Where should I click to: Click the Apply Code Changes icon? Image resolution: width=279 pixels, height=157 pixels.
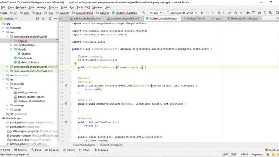[x=213, y=13]
